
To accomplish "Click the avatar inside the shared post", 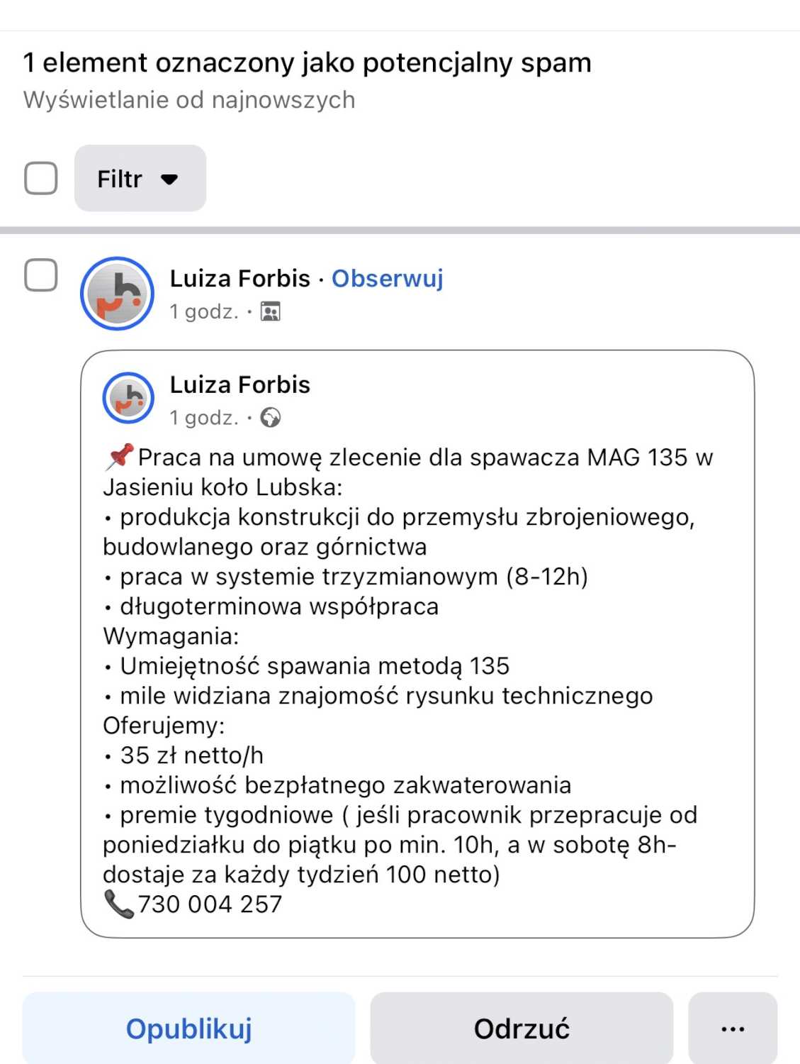I will [128, 398].
